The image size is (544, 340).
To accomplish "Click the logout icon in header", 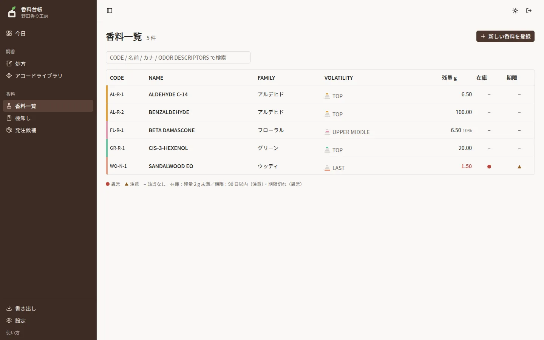I will point(529,11).
